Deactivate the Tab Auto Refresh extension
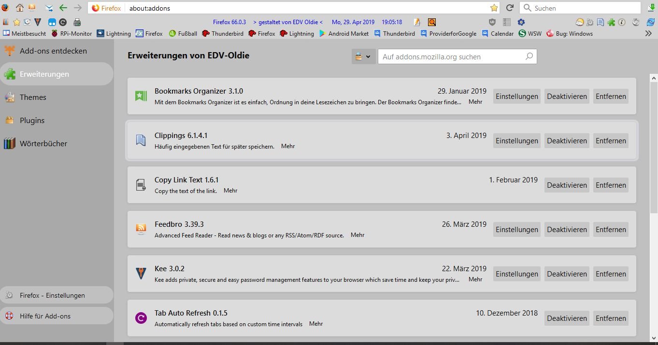658x345 pixels. tap(567, 318)
